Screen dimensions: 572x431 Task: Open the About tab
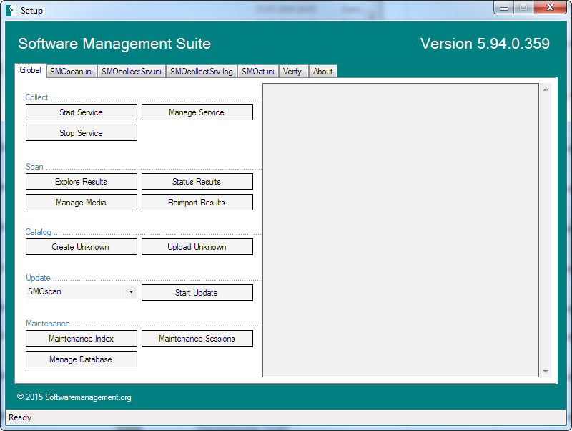tap(322, 72)
